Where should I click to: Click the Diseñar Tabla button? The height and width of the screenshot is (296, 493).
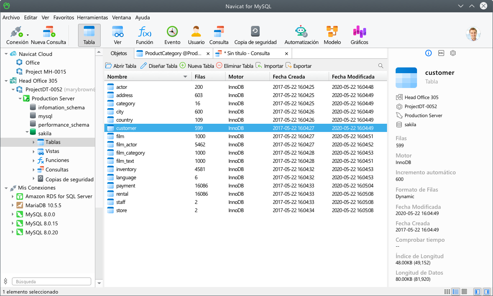tap(159, 66)
